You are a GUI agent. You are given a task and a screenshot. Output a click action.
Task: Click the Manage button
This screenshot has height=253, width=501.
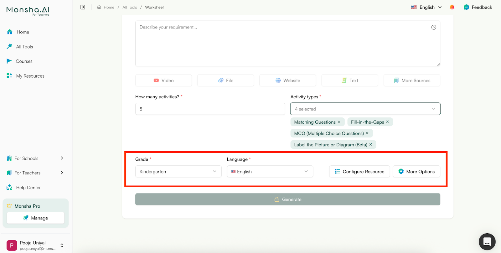(x=35, y=218)
